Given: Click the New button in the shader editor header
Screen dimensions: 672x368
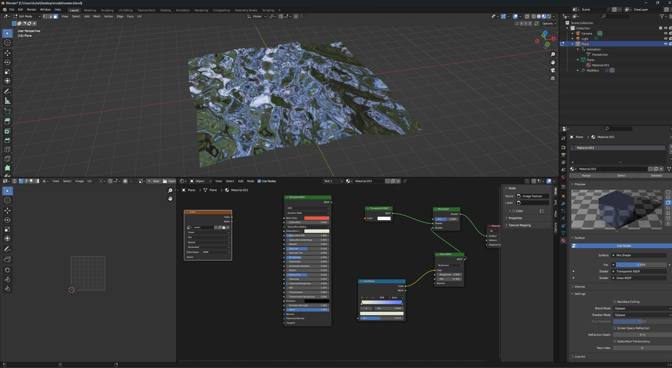Looking at the screenshot, I should [x=156, y=181].
